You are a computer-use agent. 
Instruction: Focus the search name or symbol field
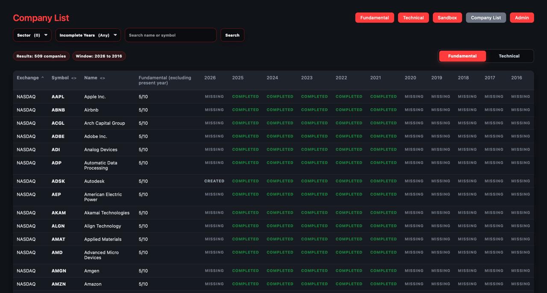coord(171,35)
